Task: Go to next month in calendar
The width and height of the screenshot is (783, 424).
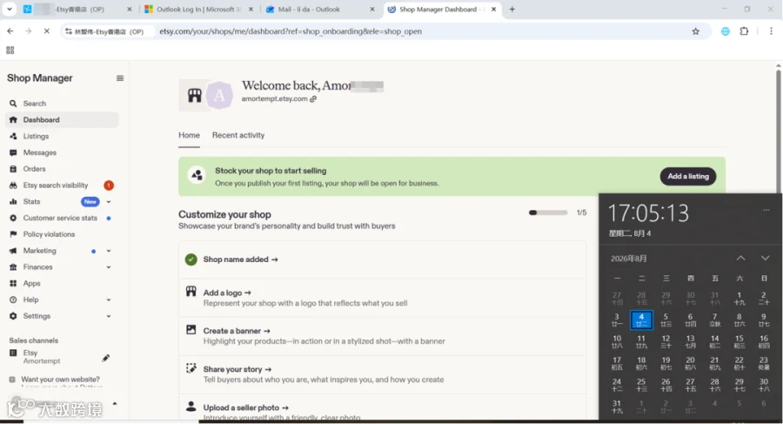Action: pos(765,258)
